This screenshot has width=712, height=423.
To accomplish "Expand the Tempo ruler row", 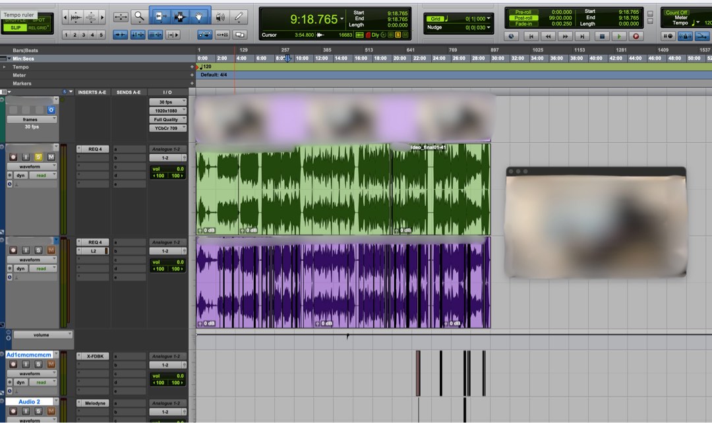I will coord(5,67).
